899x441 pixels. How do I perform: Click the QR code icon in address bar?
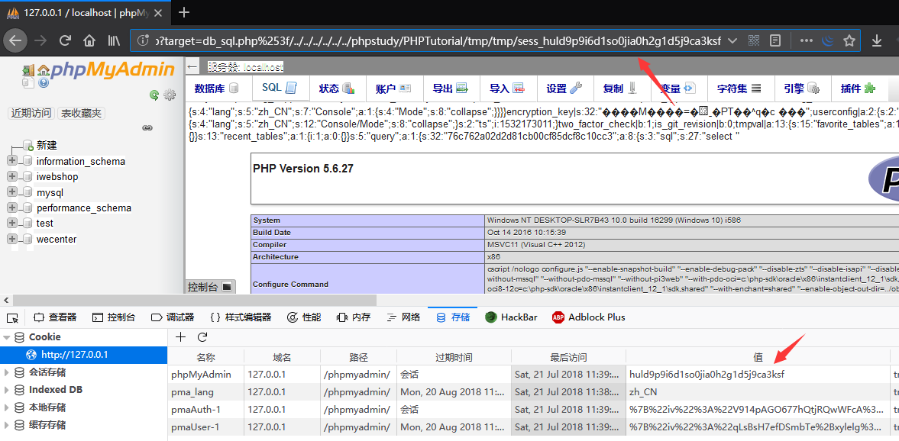[x=753, y=40]
